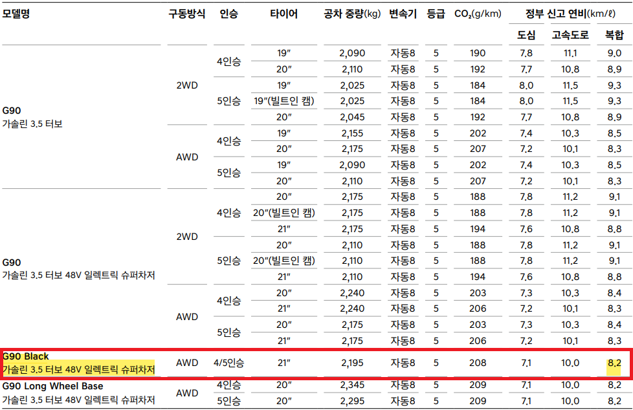Click the city 7.1 value in G90 Black row
This screenshot has height=410, width=633.
click(526, 363)
